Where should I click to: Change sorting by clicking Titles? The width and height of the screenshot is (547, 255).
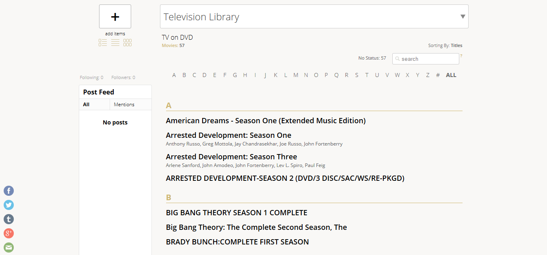tap(456, 45)
